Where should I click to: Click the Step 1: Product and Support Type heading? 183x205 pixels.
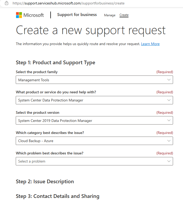pyautogui.click(x=55, y=62)
